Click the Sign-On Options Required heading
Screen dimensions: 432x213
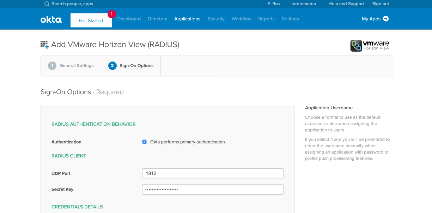82,92
